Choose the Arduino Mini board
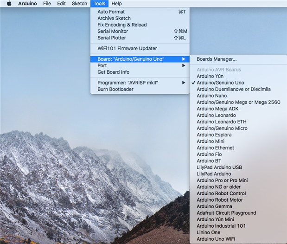 pyautogui.click(x=238, y=141)
